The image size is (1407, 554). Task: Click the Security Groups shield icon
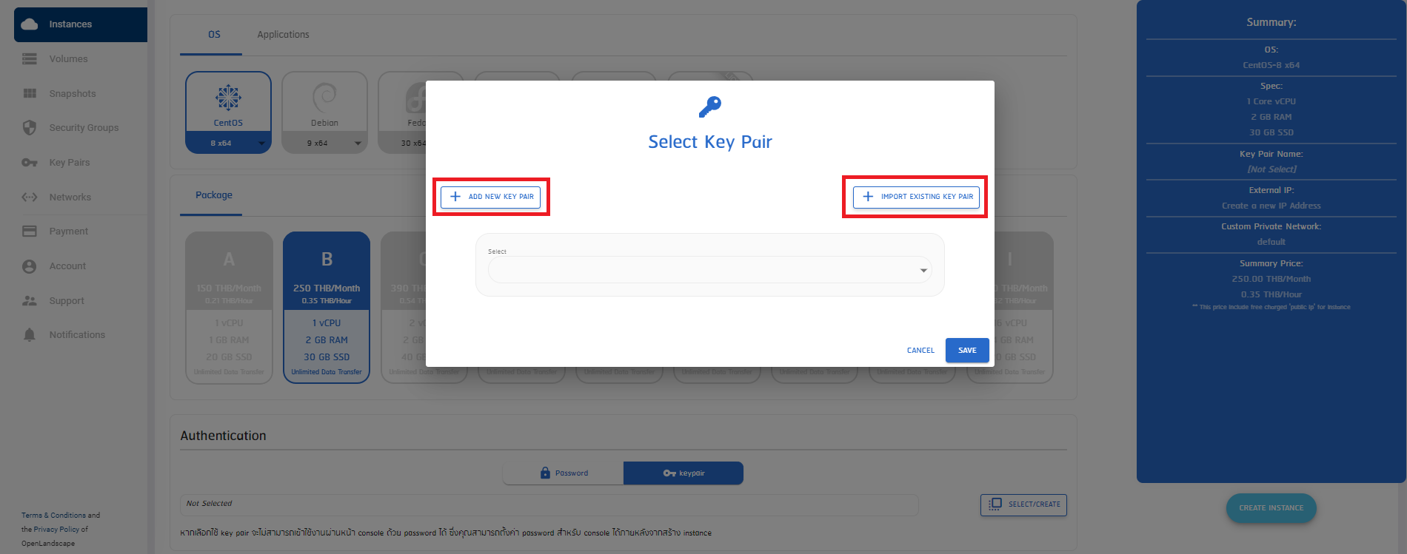tap(30, 128)
